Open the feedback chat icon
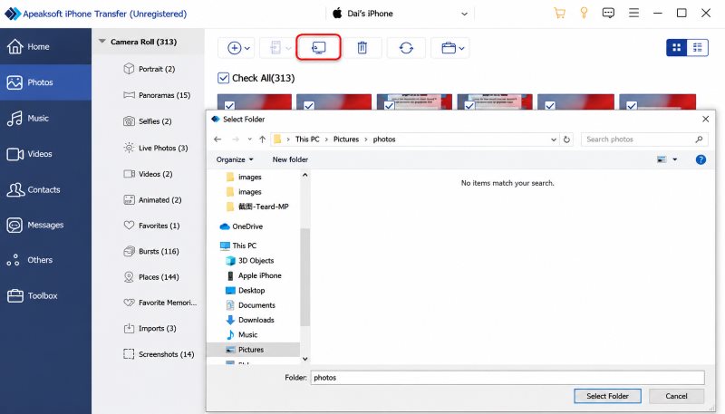The width and height of the screenshot is (725, 414). 608,13
